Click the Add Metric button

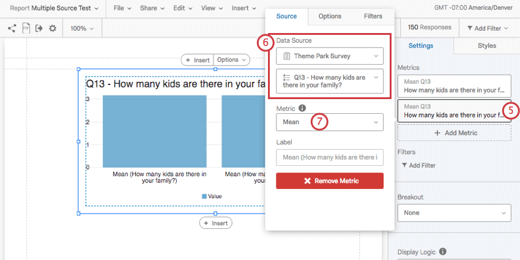[x=454, y=133]
